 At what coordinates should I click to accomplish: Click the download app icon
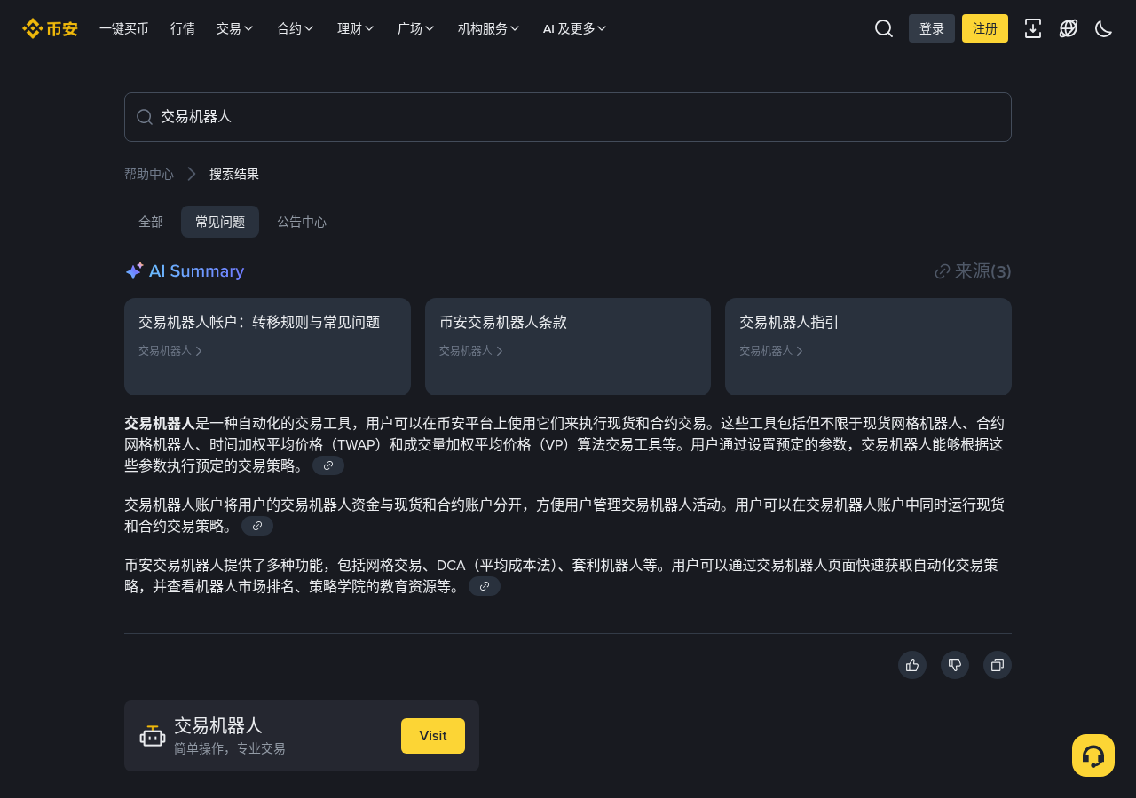1033,28
